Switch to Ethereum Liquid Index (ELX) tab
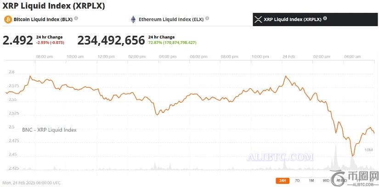The image size is (379, 187). click(x=170, y=20)
